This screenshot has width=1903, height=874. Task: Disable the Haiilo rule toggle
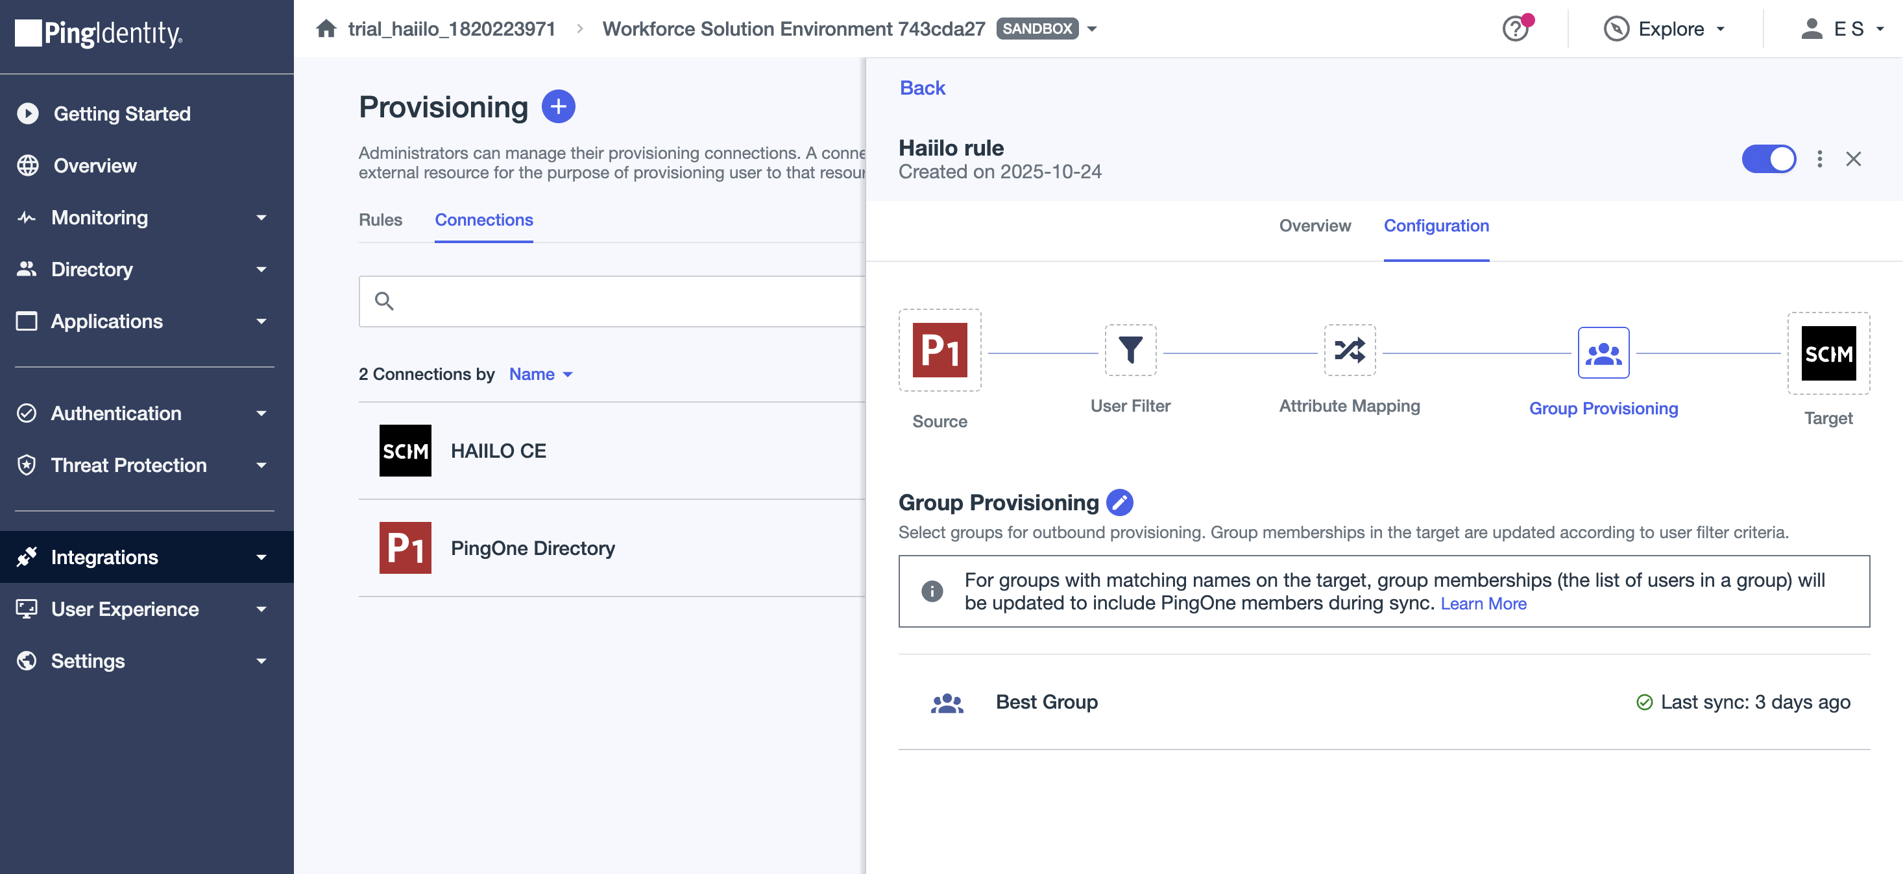pos(1769,159)
